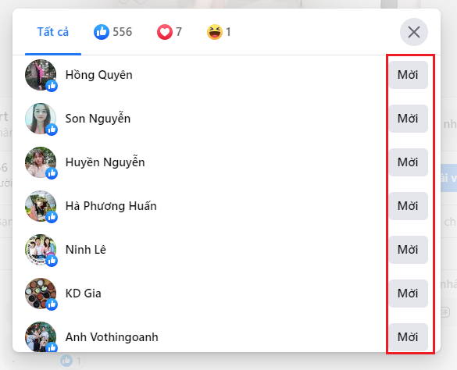Open the Love heart reactions tab
This screenshot has height=370, width=457.
tap(169, 32)
